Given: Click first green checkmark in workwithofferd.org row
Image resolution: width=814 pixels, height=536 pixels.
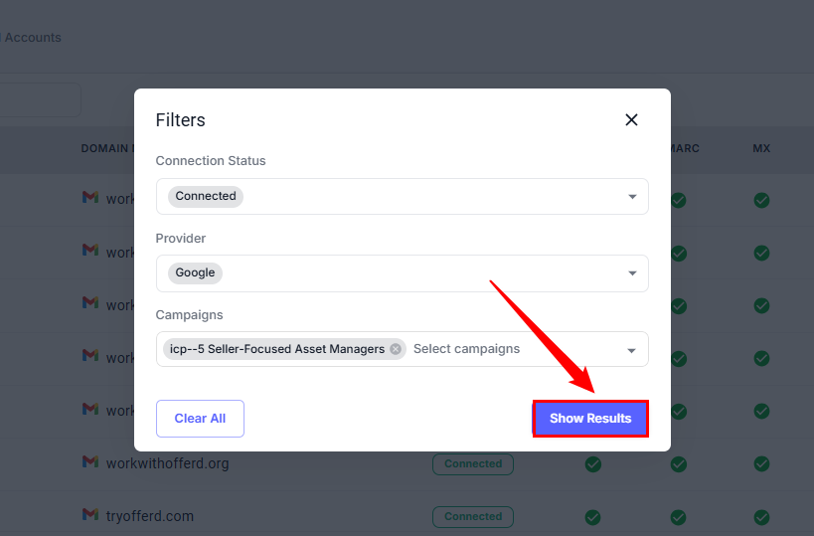Looking at the screenshot, I should pos(593,463).
